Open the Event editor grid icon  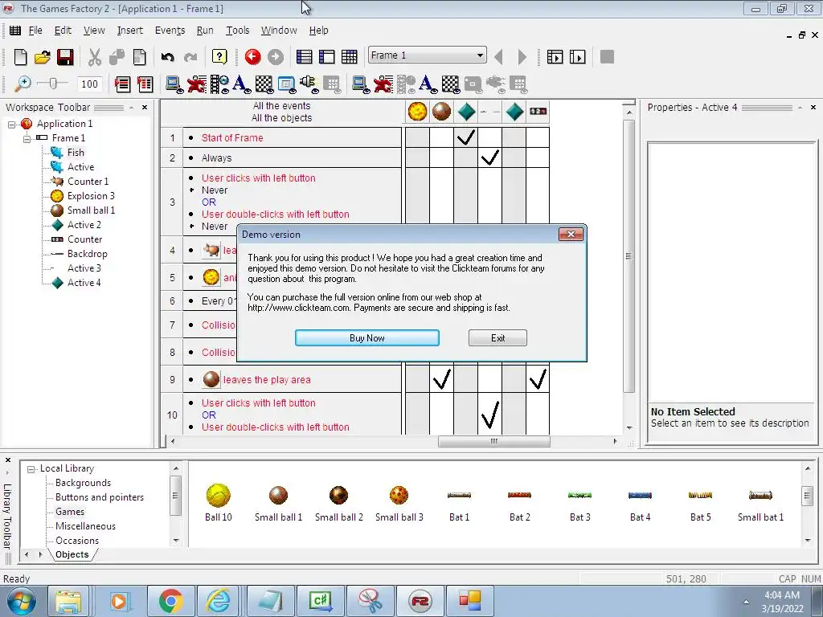(350, 57)
